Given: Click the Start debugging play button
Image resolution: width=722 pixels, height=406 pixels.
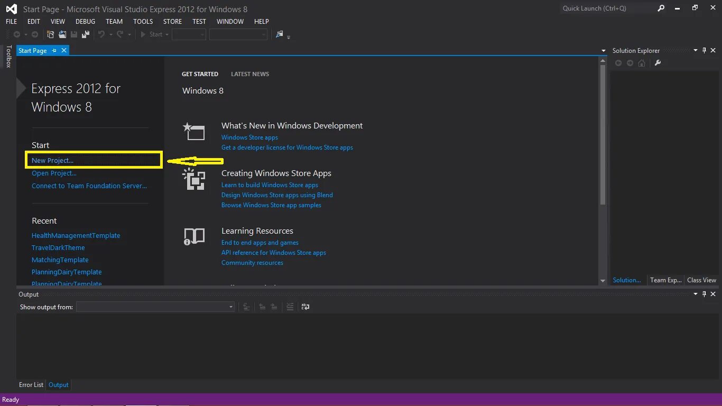Looking at the screenshot, I should (143, 34).
